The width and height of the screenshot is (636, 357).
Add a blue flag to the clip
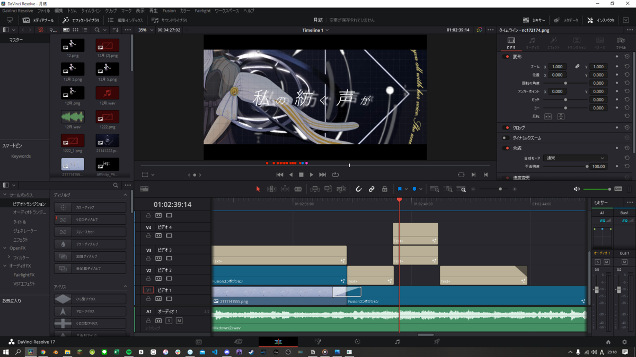point(400,189)
